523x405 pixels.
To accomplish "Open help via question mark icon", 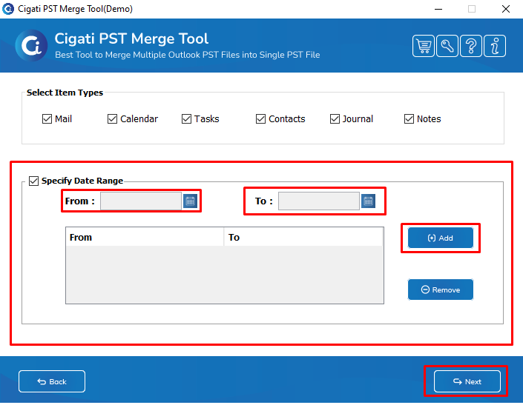I will 470,46.
